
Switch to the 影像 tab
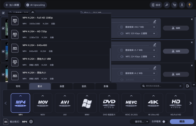[106, 86]
